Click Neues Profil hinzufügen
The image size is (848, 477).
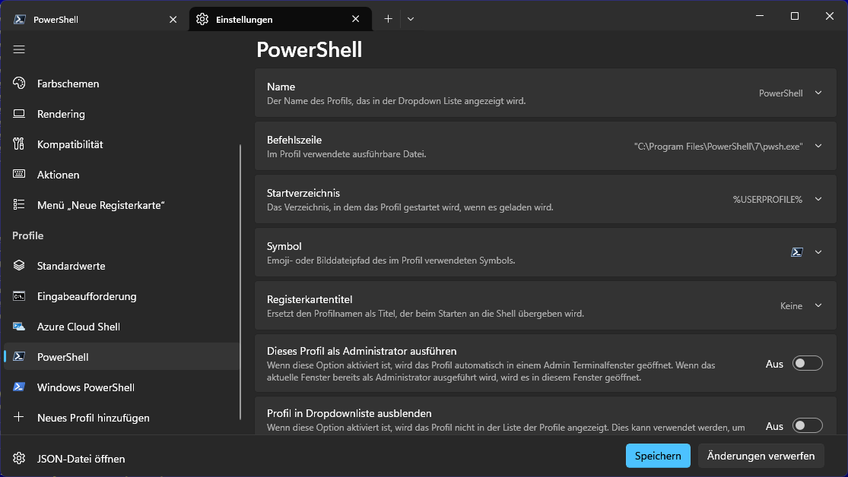(x=122, y=417)
